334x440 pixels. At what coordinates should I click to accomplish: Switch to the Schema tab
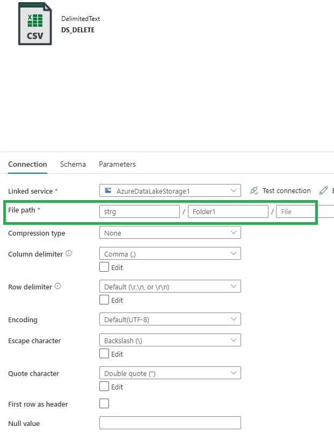[x=73, y=164]
